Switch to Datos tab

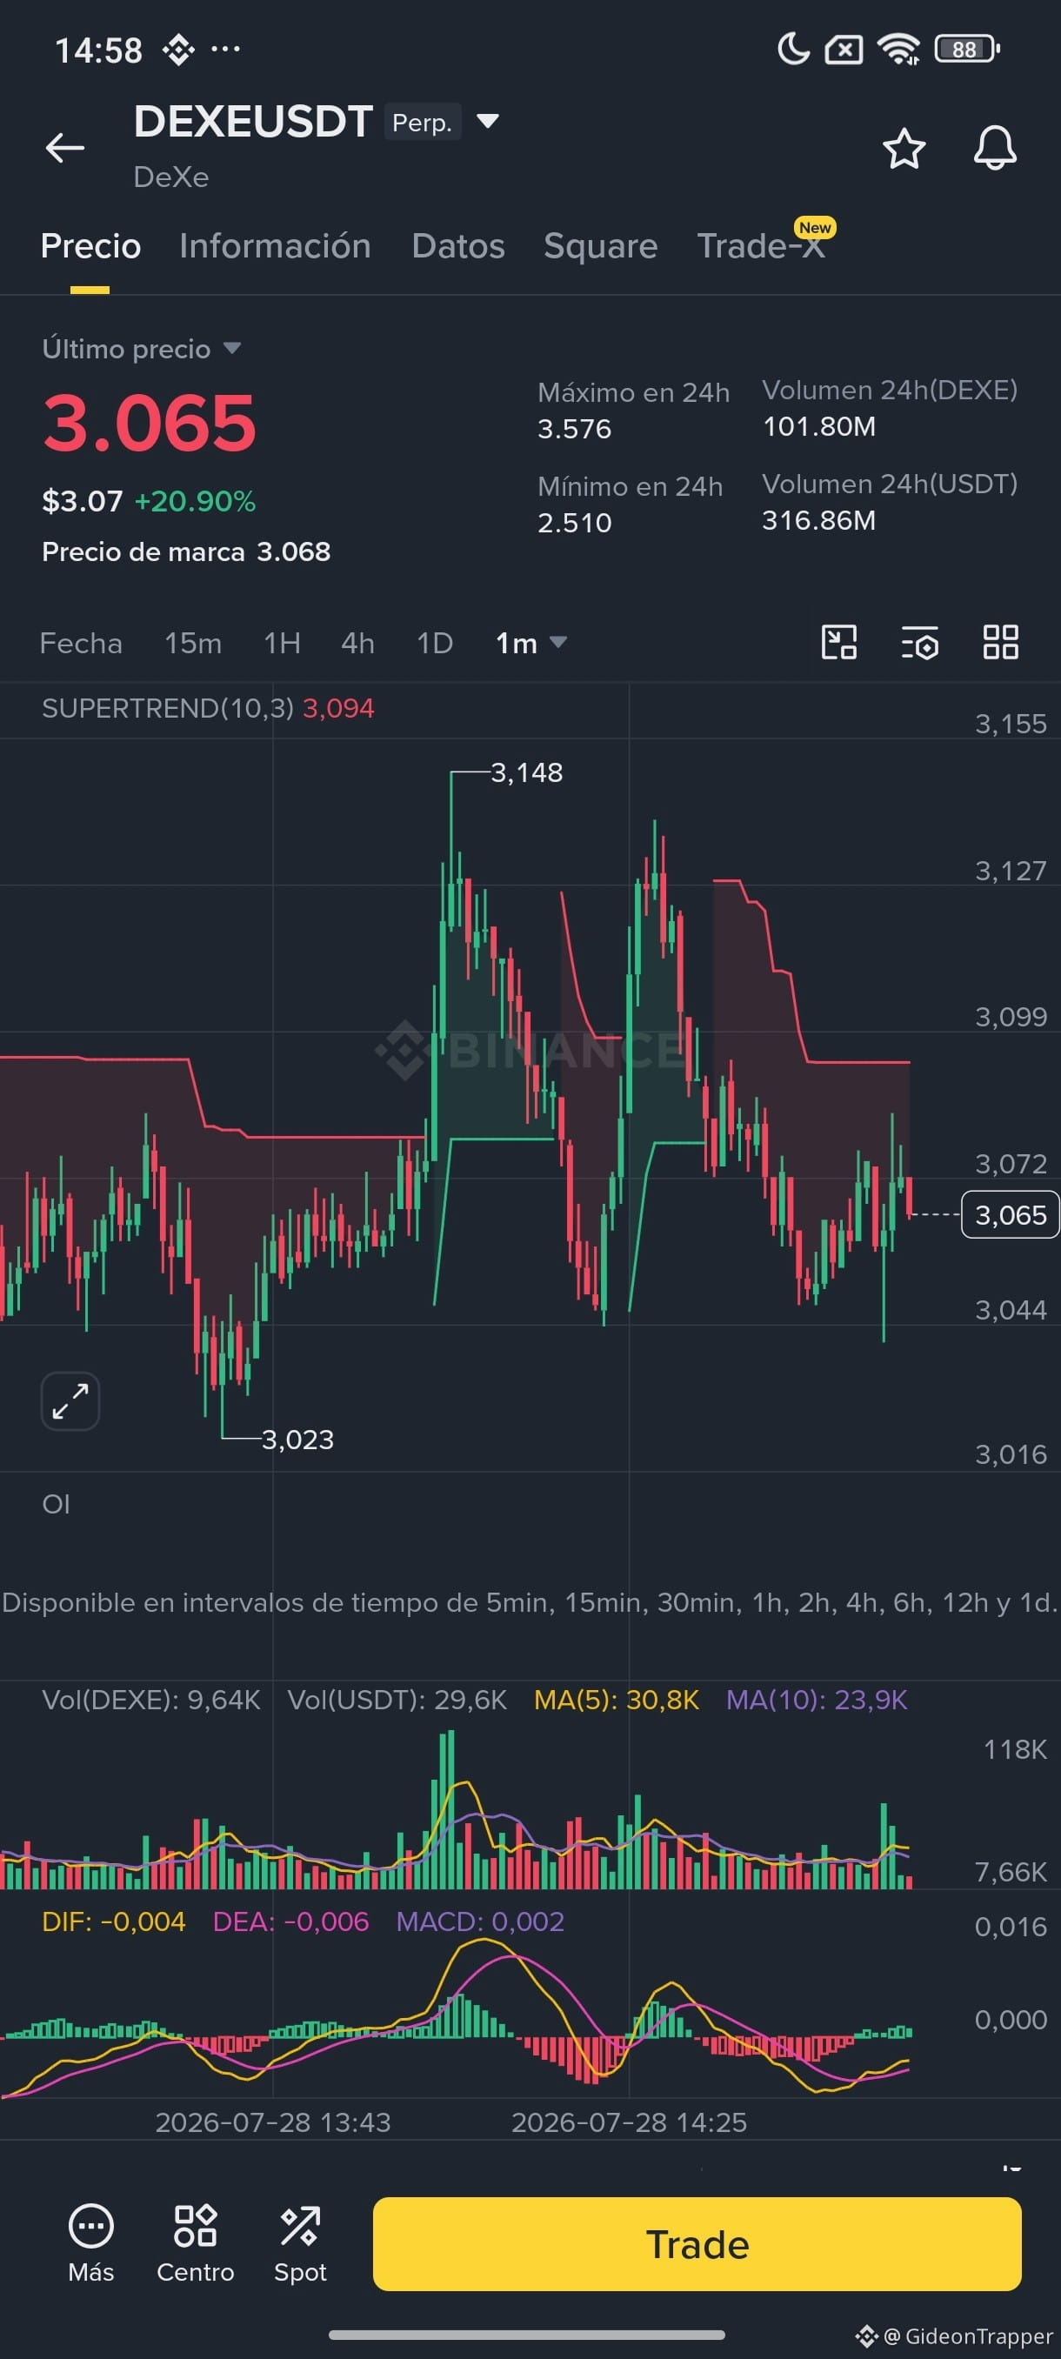(457, 246)
